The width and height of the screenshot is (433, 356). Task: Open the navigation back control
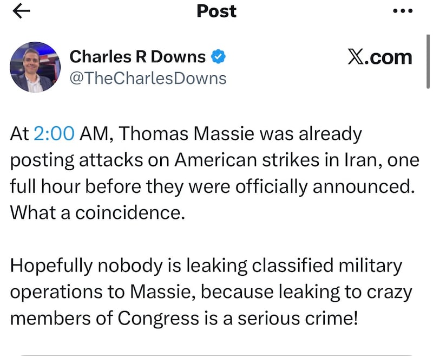[21, 11]
